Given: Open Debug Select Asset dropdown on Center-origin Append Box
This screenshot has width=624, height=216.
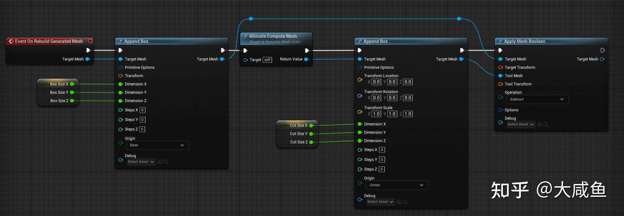Looking at the screenshot, I should click(381, 202).
